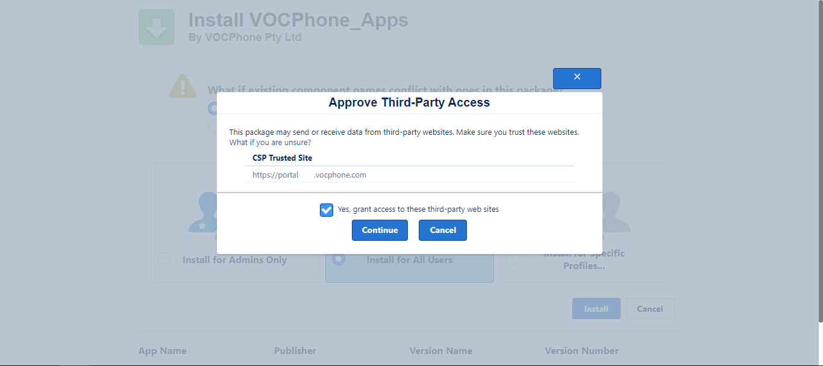Screen dimensions: 823x366
Task: Click the green package download arrow icon
Action: (157, 27)
